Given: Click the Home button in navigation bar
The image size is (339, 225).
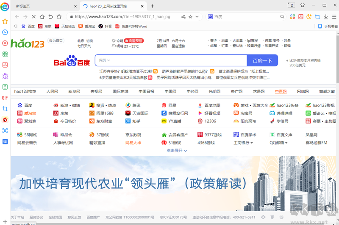Looking at the screenshot, I should pos(42,17).
